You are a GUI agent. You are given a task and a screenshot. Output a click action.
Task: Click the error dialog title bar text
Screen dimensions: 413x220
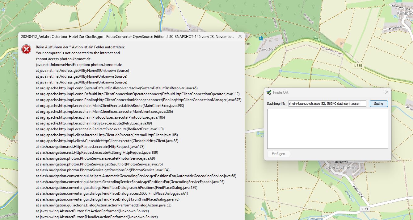click(127, 37)
